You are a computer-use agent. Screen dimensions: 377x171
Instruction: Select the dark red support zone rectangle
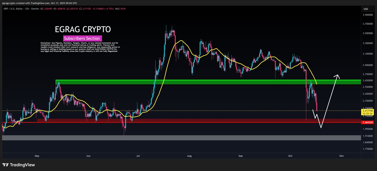click(x=188, y=120)
